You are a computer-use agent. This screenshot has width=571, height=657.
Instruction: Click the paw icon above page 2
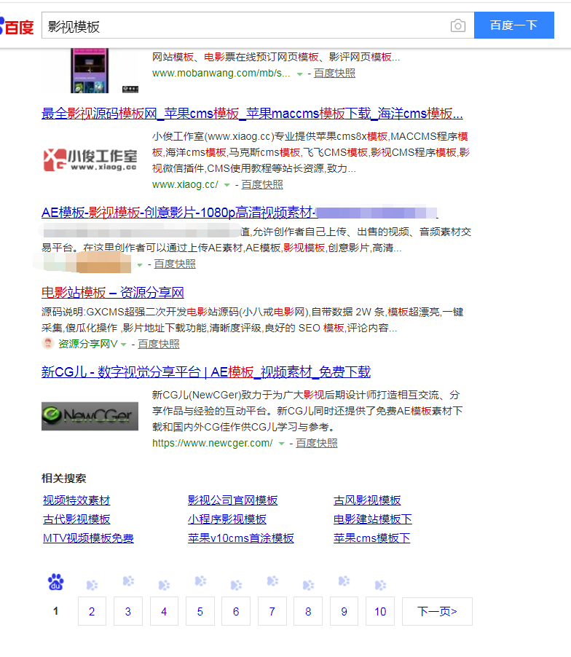click(x=92, y=585)
